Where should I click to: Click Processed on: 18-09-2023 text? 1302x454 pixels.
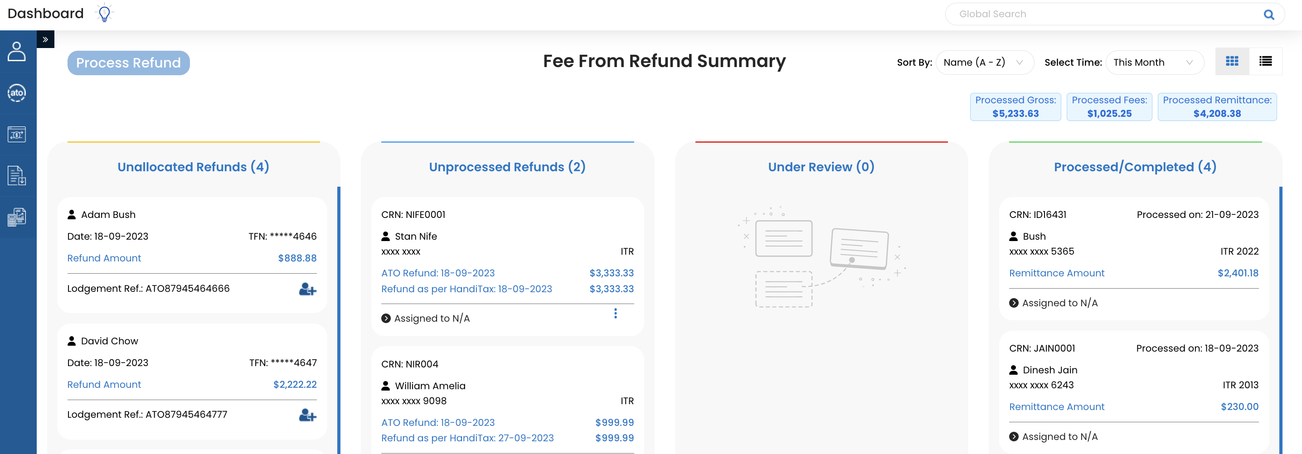pyautogui.click(x=1197, y=348)
